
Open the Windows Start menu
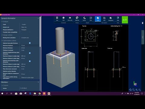(2, 94)
